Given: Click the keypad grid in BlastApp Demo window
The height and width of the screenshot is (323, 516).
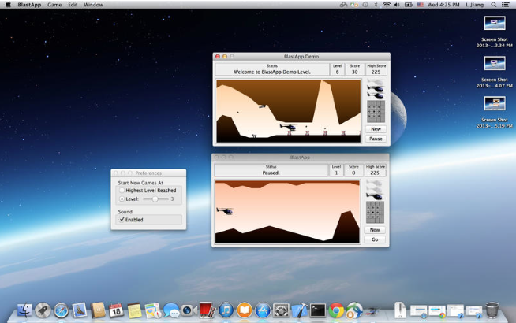Looking at the screenshot, I should (376, 111).
